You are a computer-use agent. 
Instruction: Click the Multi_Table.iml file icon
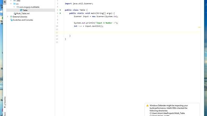click(x=15, y=14)
